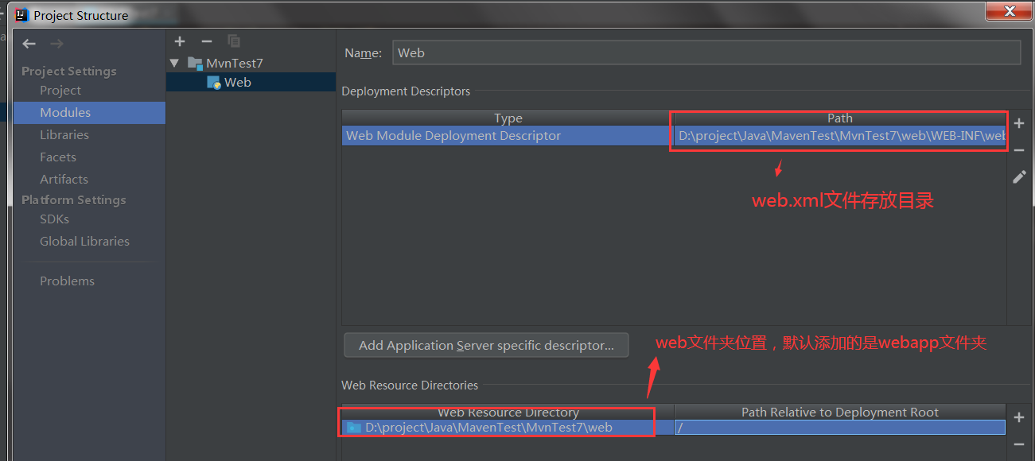Open the Modules settings page
The image size is (1035, 461).
pos(89,112)
